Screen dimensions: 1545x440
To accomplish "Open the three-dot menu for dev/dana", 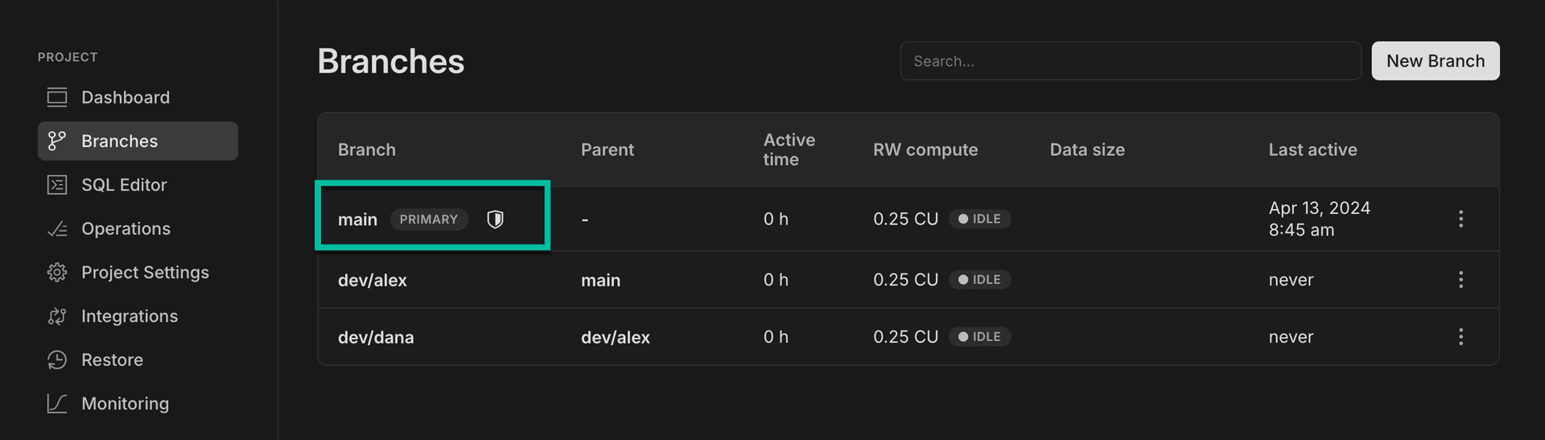I will pos(1461,337).
